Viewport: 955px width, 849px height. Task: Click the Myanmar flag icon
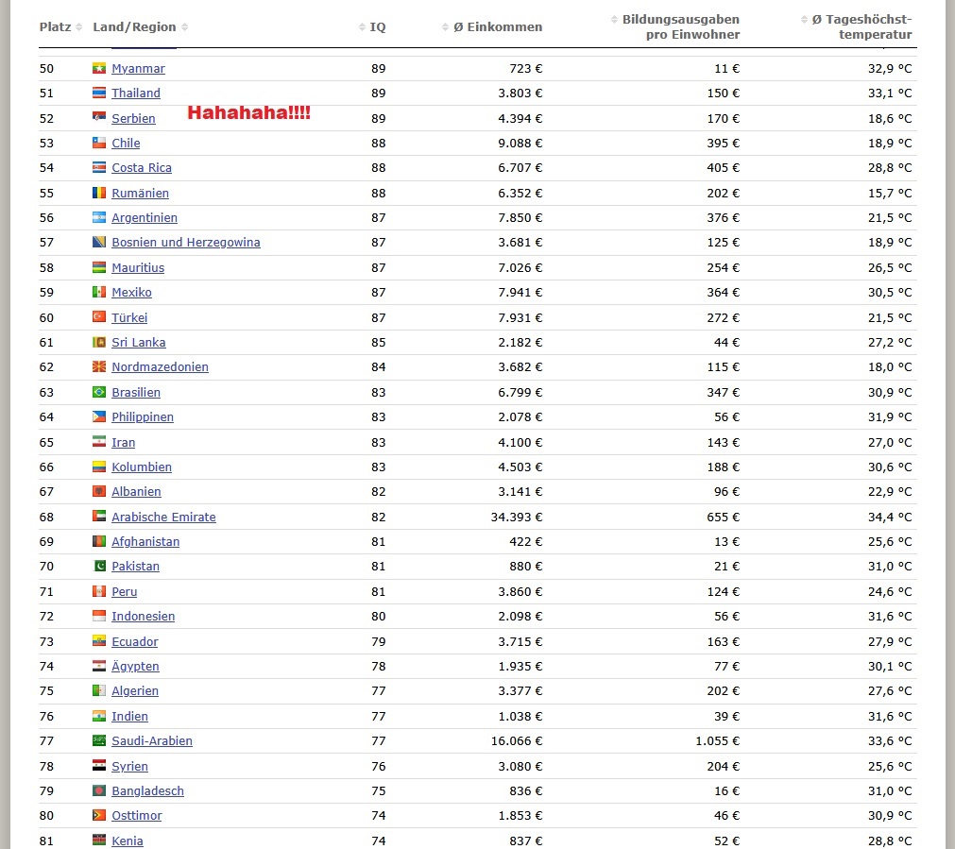(x=98, y=69)
